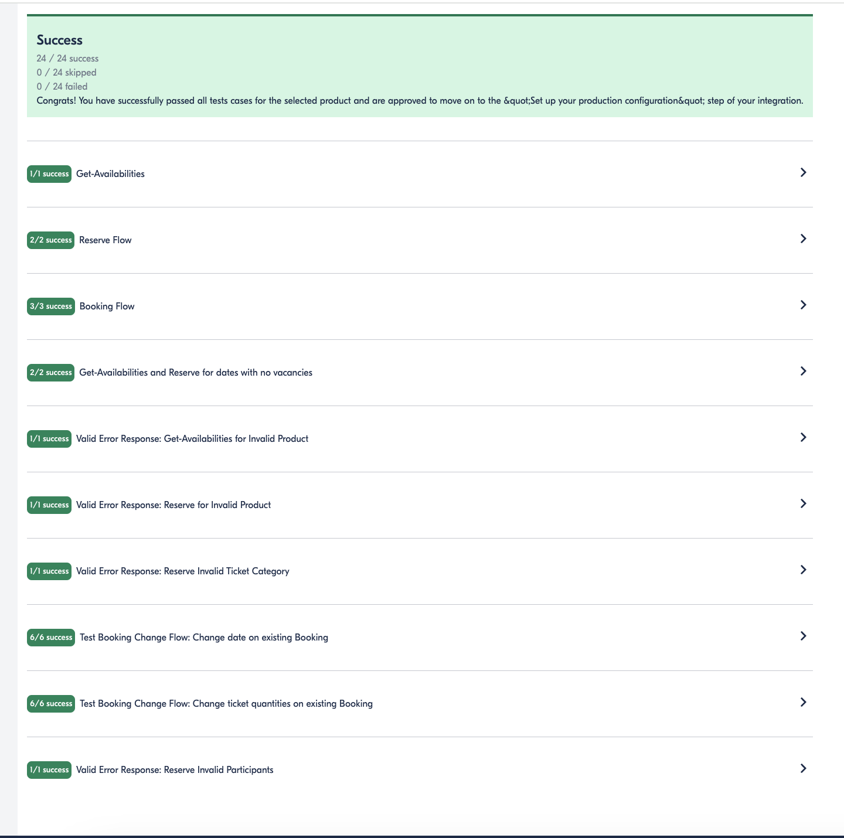Expand the Reserve Flow chevron arrow

[803, 239]
